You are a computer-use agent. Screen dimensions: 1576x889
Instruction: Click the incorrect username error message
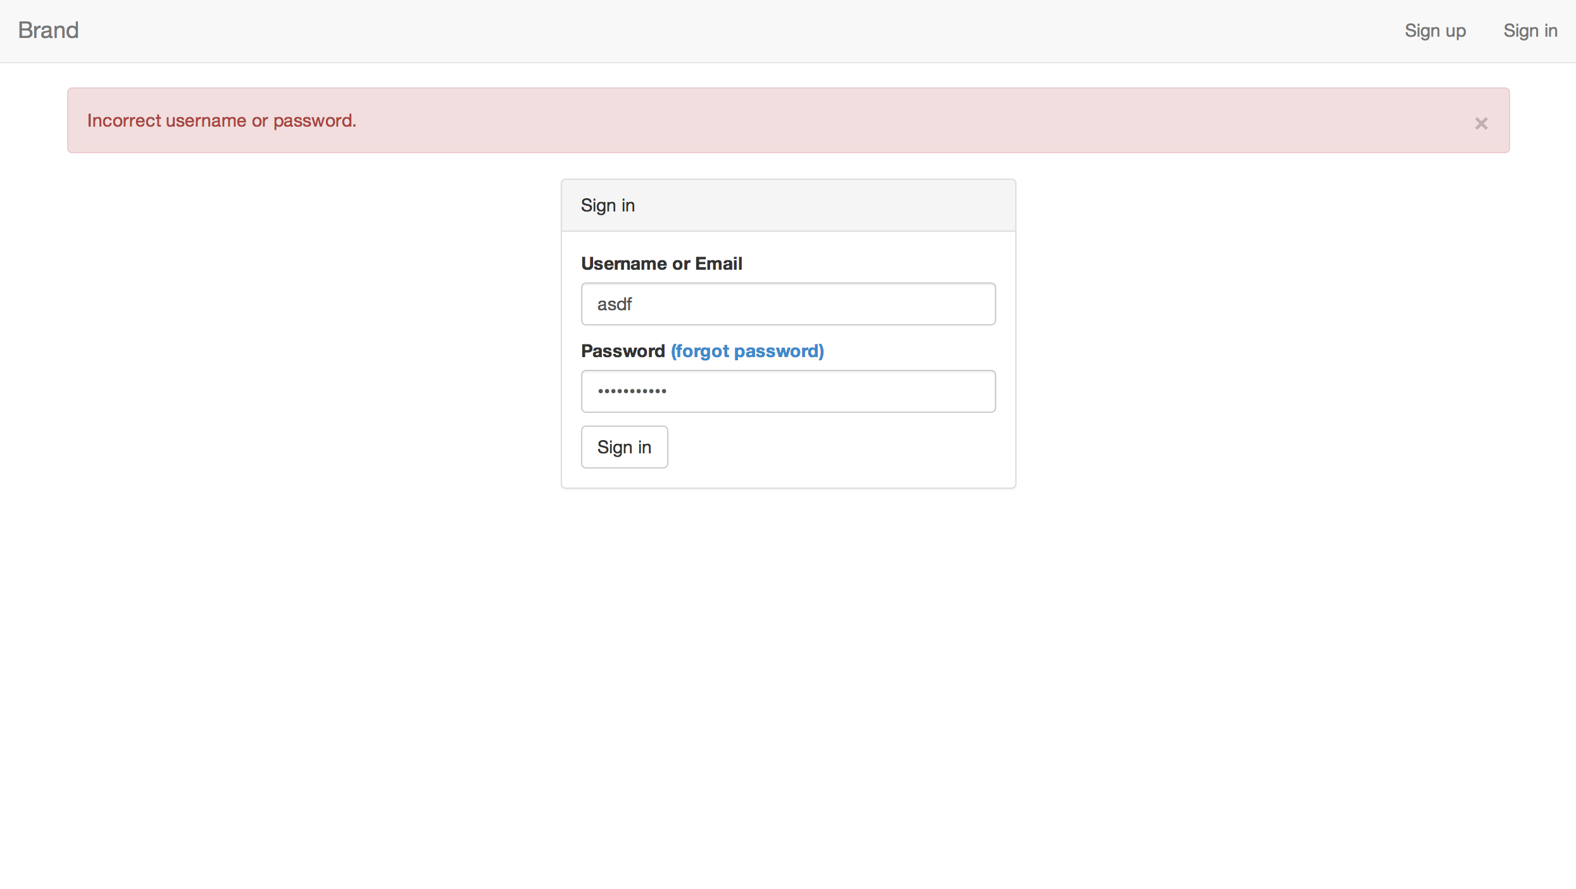point(222,120)
